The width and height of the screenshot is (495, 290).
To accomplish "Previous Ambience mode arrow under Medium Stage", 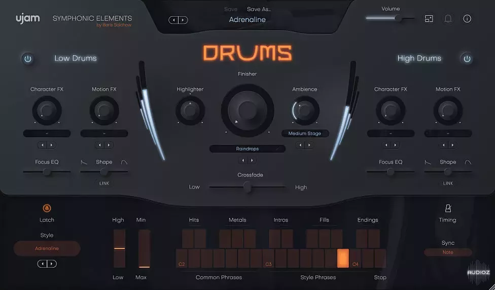I will (300, 145).
